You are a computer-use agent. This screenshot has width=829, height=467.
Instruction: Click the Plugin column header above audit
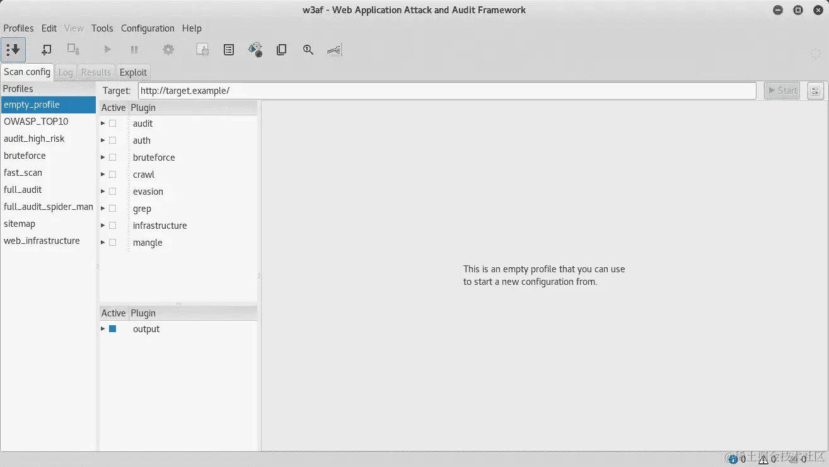193,108
